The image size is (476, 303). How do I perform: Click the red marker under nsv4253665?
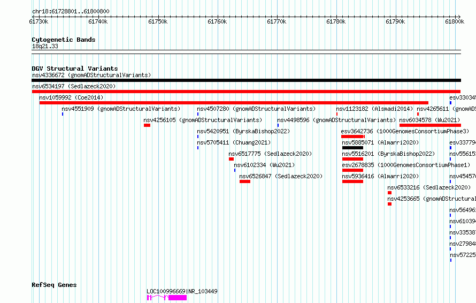pos(389,204)
